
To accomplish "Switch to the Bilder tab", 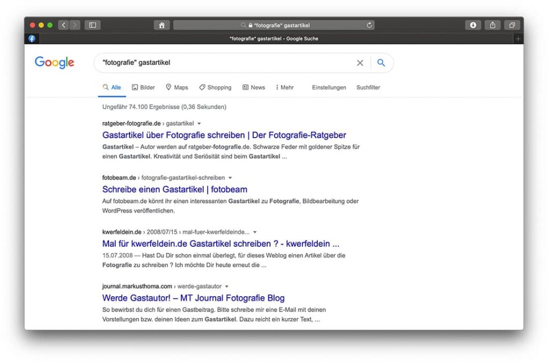I will coord(143,87).
